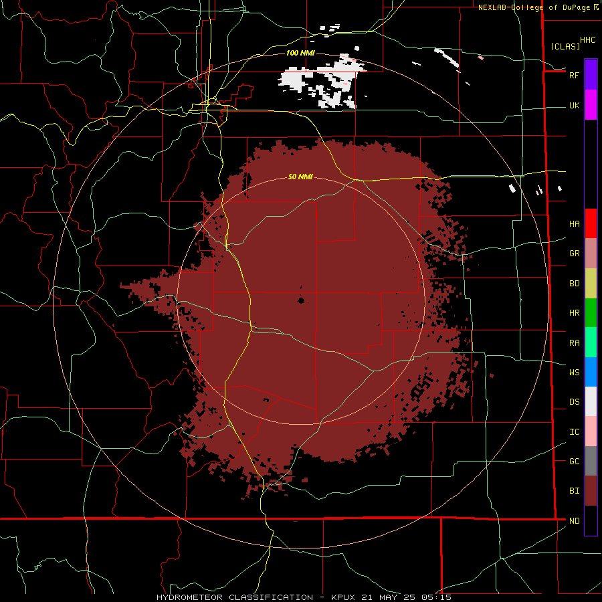Click the UK magenta legend swatch
Image resolution: width=602 pixels, height=602 pixels.
(x=591, y=105)
